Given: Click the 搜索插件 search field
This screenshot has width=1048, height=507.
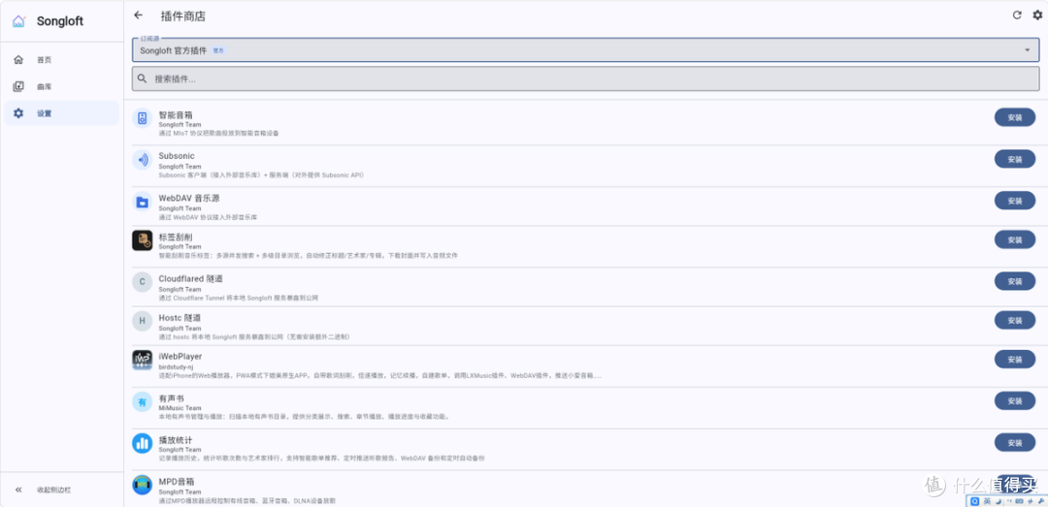Looking at the screenshot, I should (585, 79).
